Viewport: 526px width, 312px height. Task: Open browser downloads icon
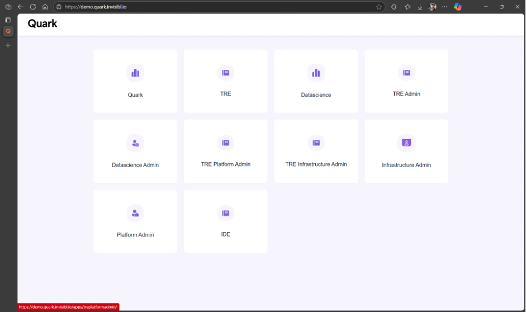pyautogui.click(x=420, y=7)
